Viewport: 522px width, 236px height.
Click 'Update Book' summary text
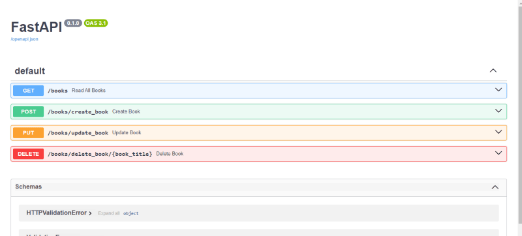(x=127, y=132)
